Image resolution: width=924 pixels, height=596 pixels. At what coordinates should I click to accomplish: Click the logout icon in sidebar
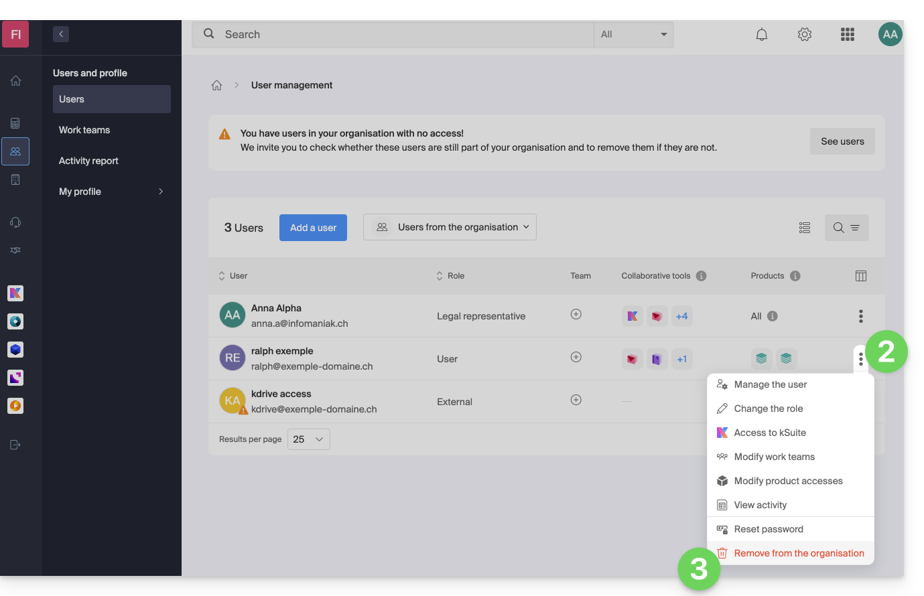click(15, 445)
